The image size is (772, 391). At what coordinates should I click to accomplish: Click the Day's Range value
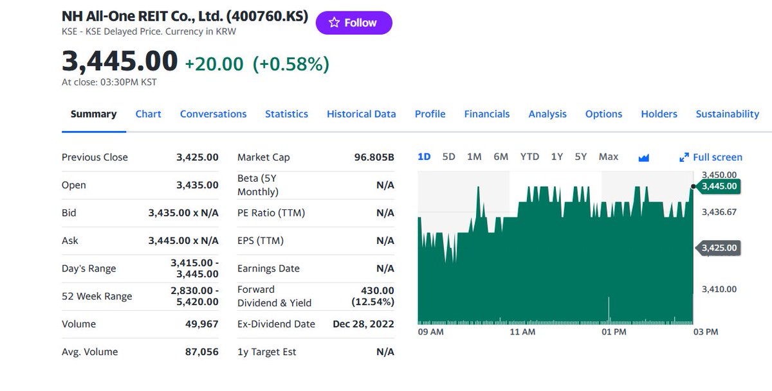tap(194, 268)
